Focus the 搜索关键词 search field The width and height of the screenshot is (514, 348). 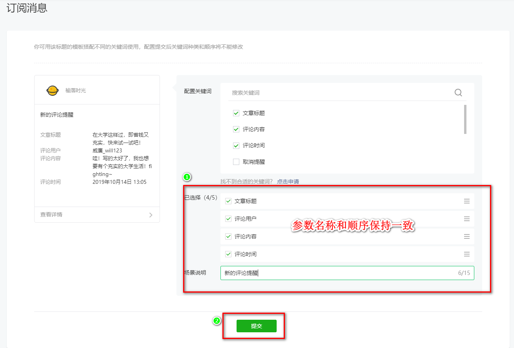point(338,93)
